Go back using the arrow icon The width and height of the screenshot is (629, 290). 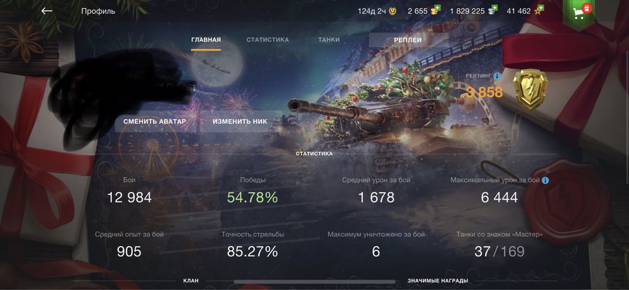point(47,11)
